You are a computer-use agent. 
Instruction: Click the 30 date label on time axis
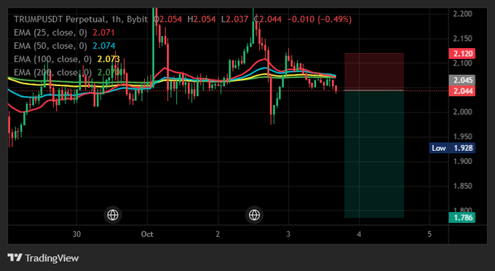76,234
